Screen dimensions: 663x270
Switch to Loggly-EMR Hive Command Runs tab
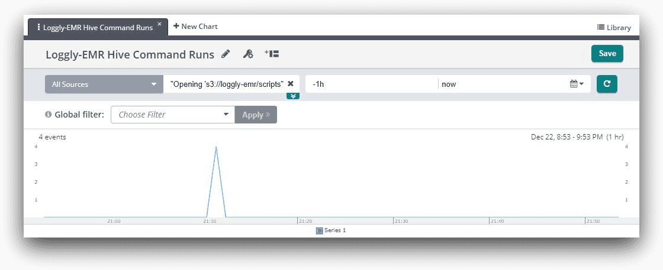(98, 27)
